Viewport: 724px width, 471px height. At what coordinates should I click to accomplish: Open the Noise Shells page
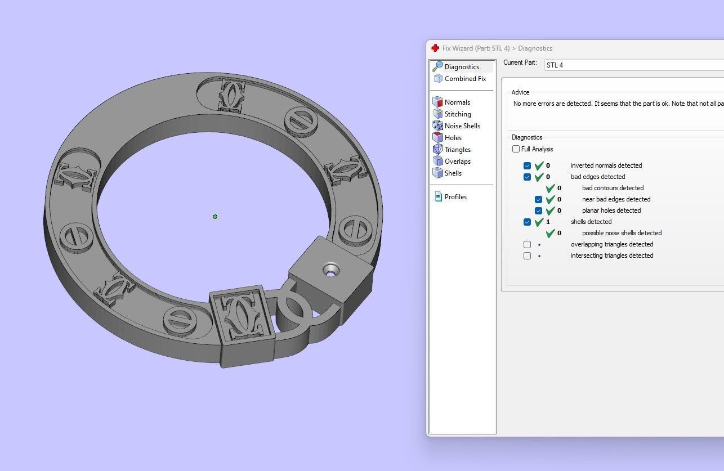pos(457,126)
